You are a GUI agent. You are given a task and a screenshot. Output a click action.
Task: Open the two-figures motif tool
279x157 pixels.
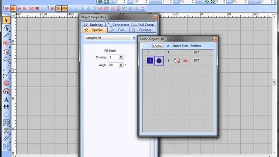(x=6, y=107)
